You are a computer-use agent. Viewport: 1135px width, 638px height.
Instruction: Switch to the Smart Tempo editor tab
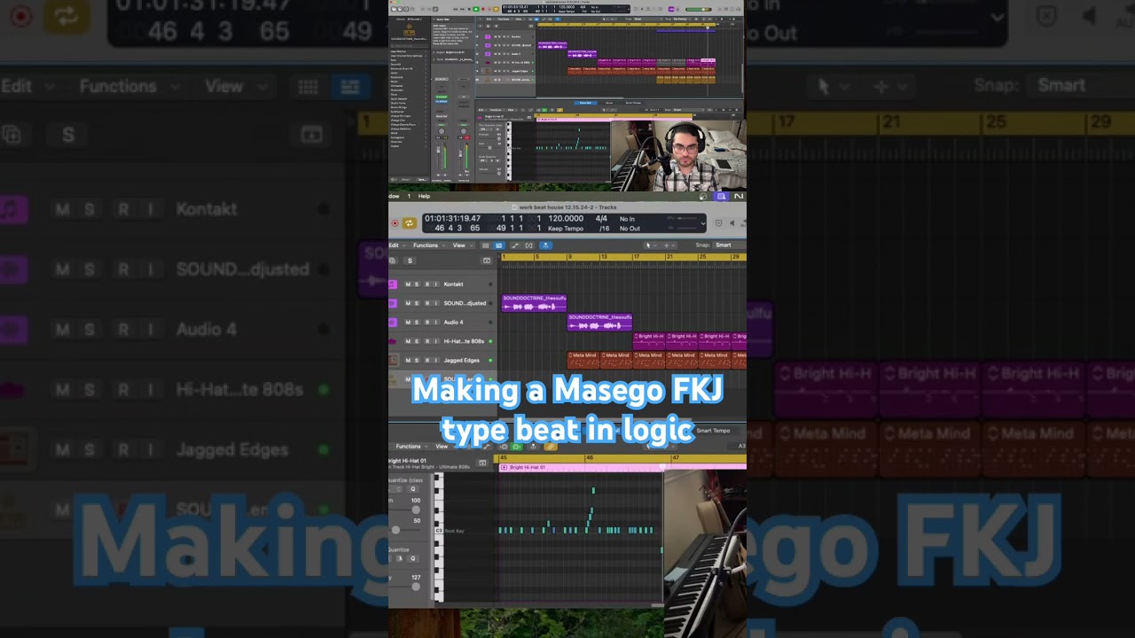pos(714,431)
